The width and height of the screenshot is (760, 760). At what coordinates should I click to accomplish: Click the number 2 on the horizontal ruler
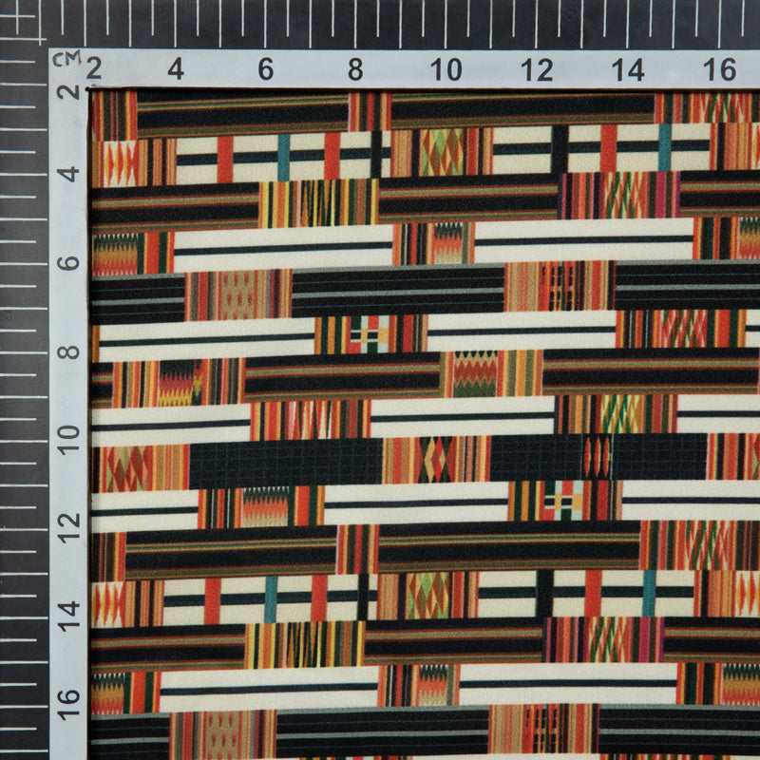click(x=93, y=68)
